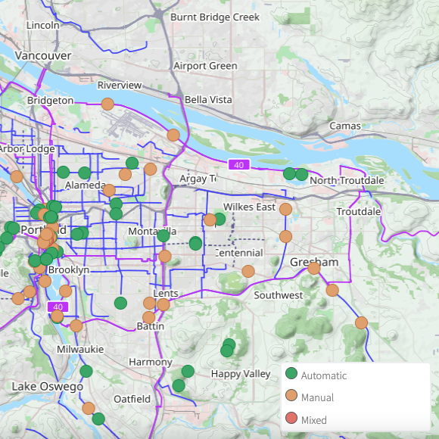439x439 pixels.
Task: Click the orange marker above Milwaukie label
Action: tap(76, 325)
